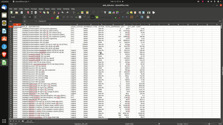Viewport: 223px width, 125px height.
Task: Cut selection with the scissors icon
Action: (40, 12)
